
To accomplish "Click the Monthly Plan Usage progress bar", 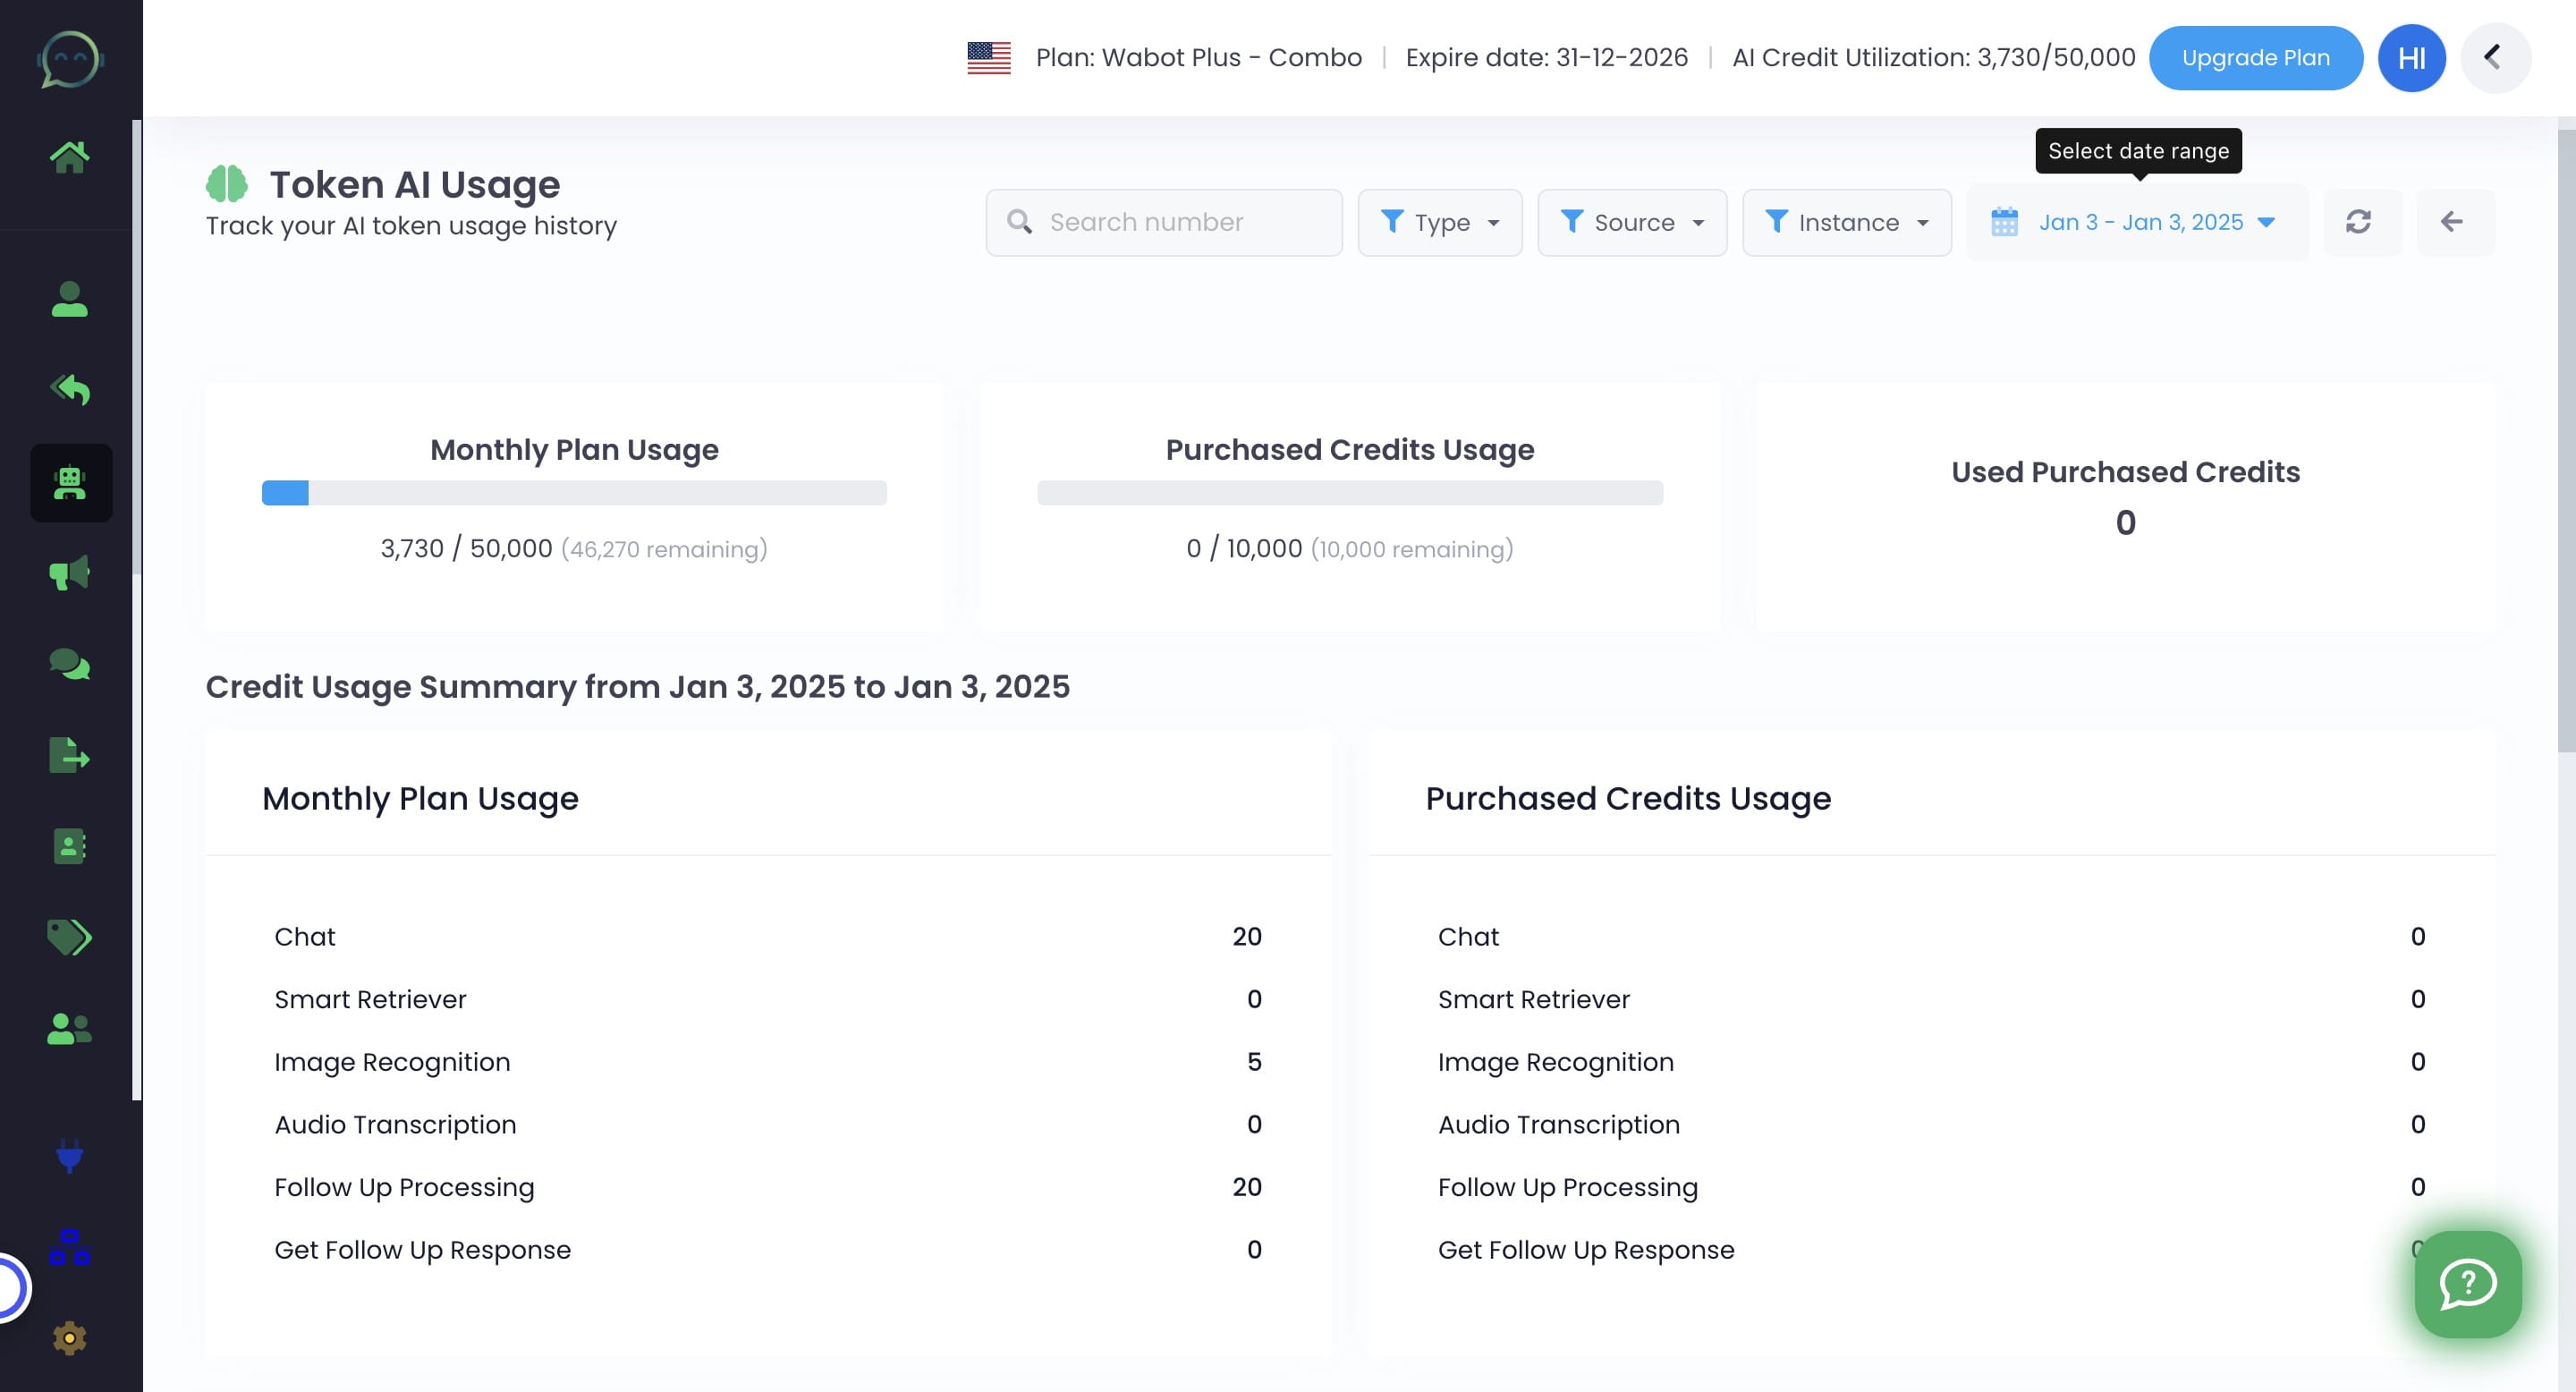I will (573, 493).
